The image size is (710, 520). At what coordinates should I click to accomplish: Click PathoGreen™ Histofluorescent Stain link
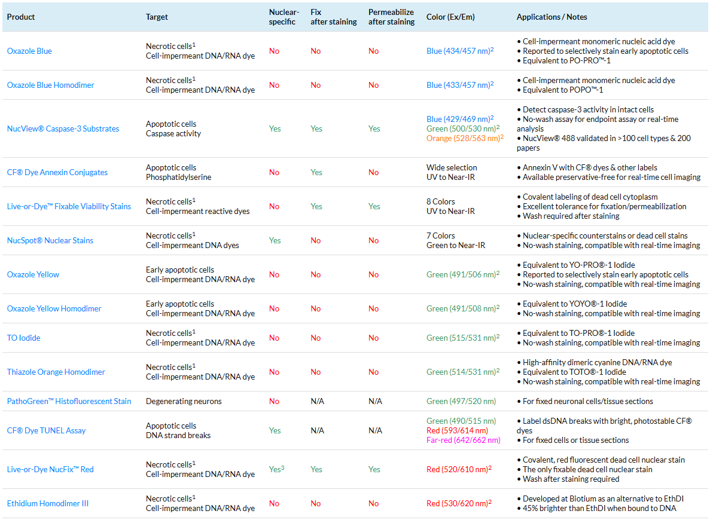pyautogui.click(x=69, y=402)
